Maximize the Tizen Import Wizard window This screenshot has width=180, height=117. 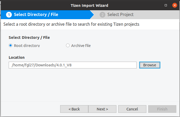click(x=166, y=5)
